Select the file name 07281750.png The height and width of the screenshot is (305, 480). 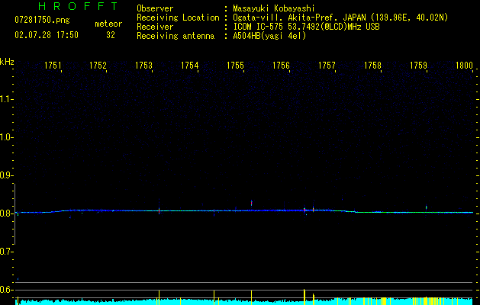(42, 21)
